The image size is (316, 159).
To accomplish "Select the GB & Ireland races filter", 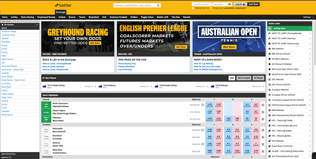I will click(x=244, y=78).
